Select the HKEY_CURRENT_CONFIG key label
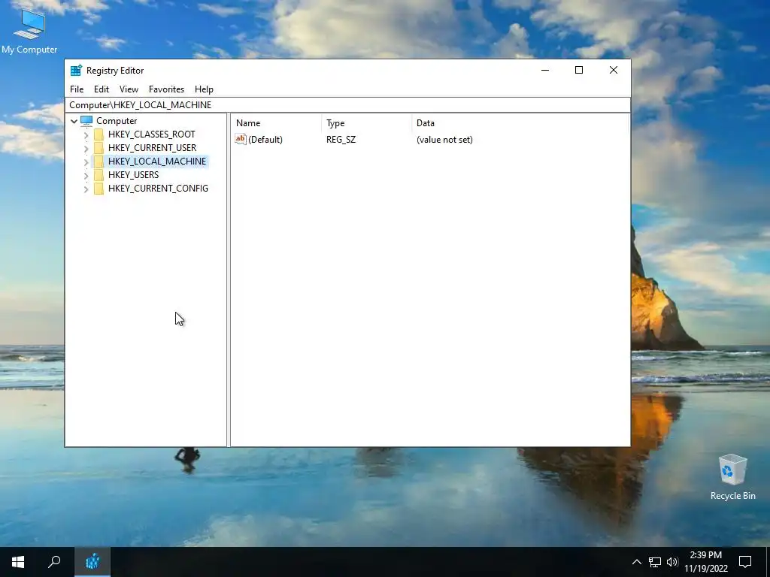The width and height of the screenshot is (770, 577). [x=158, y=189]
